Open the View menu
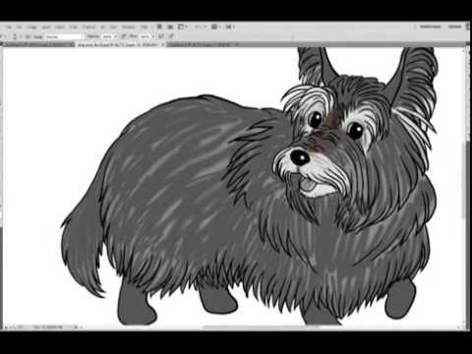The width and height of the screenshot is (472, 354). click(113, 27)
